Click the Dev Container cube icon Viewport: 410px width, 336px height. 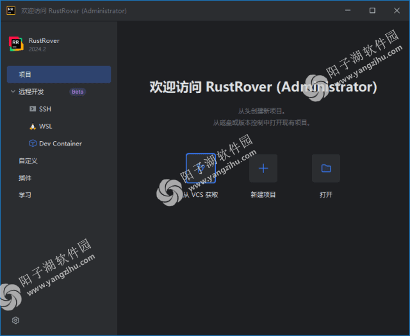point(33,144)
